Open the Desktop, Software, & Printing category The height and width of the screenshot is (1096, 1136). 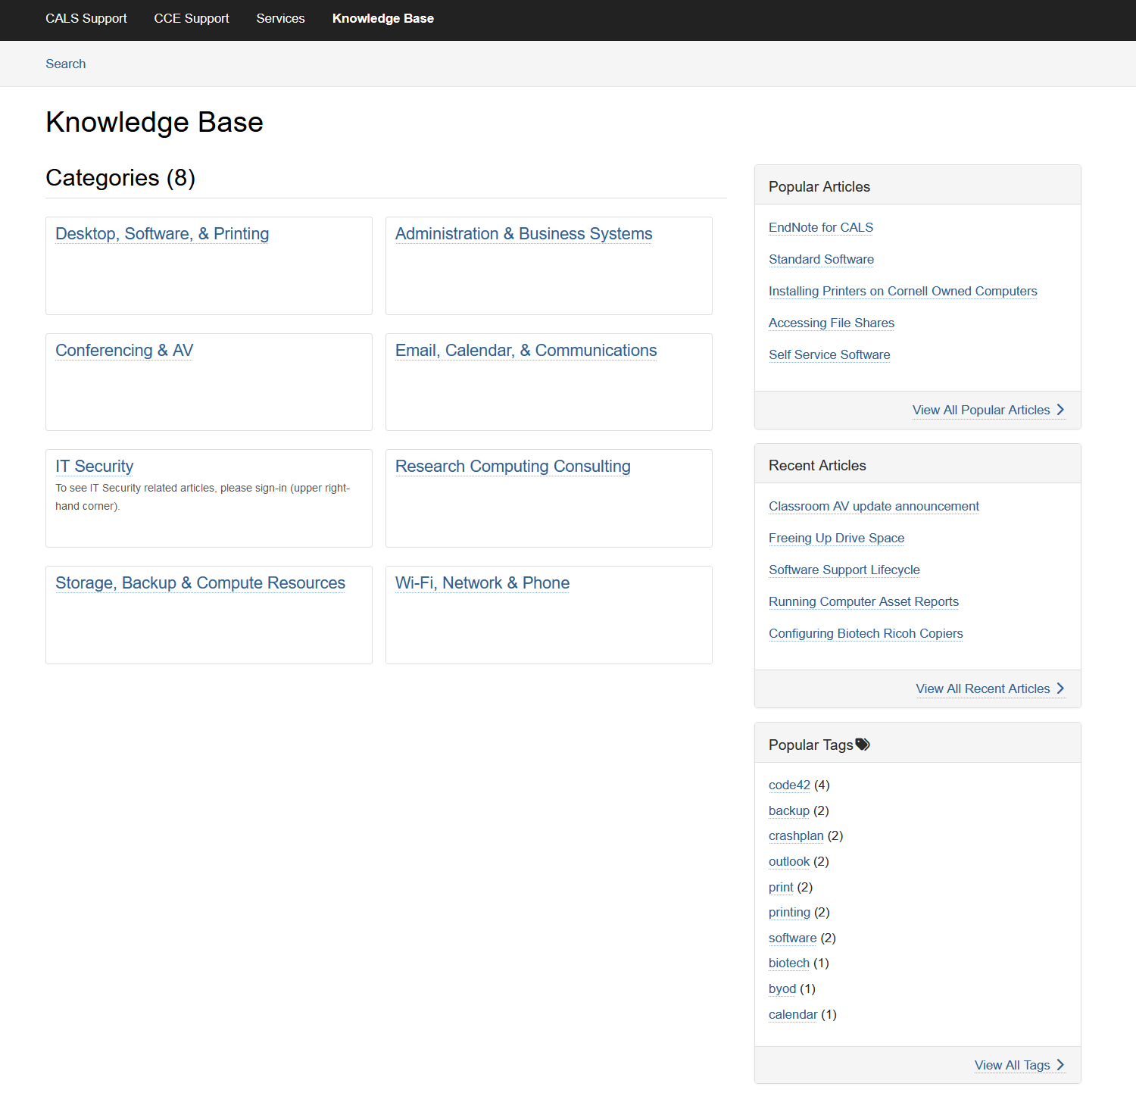click(x=161, y=234)
